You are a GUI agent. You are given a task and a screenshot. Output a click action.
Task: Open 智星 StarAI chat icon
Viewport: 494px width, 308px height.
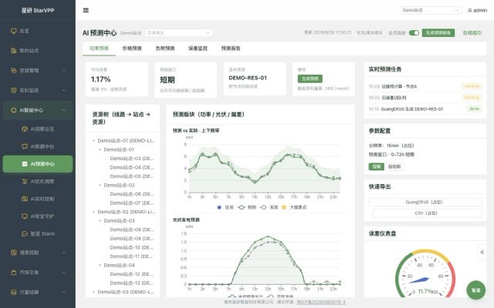point(25,234)
